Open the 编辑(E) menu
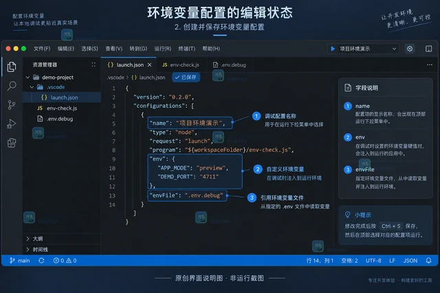This screenshot has width=440, height=293. point(66,49)
